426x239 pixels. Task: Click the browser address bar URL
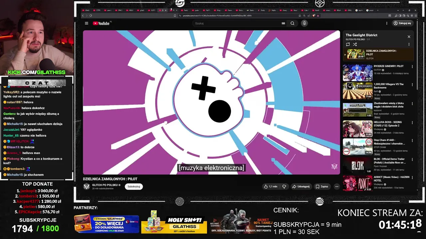pyautogui.click(x=218, y=16)
